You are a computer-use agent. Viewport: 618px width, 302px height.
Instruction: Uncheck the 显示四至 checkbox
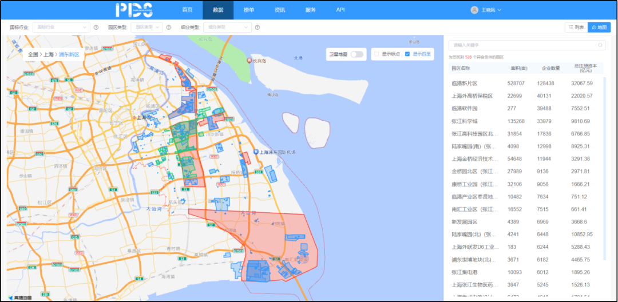point(407,54)
